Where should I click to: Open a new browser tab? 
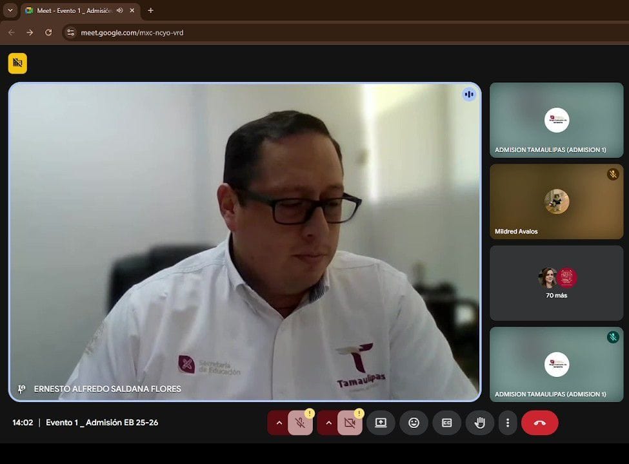(x=150, y=10)
